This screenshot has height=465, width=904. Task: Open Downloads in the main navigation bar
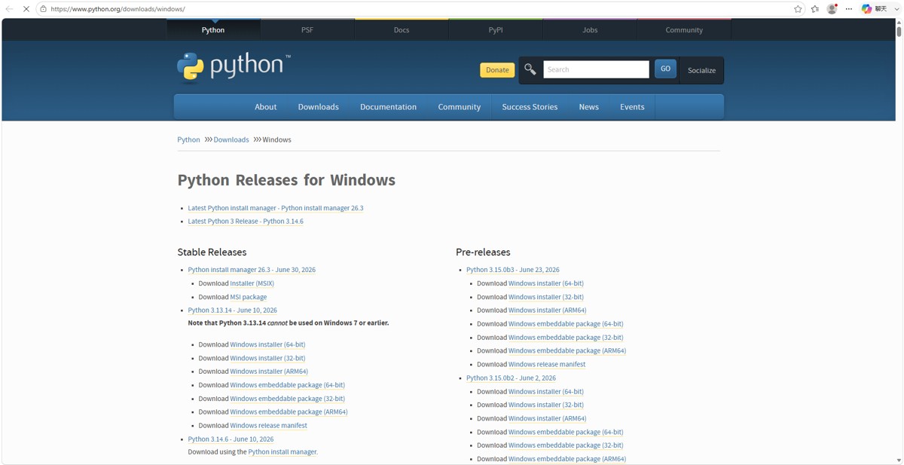318,107
